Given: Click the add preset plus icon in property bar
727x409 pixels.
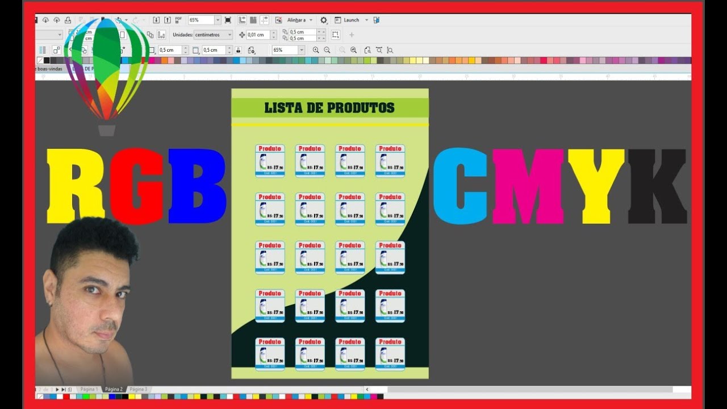Looking at the screenshot, I should click(352, 35).
